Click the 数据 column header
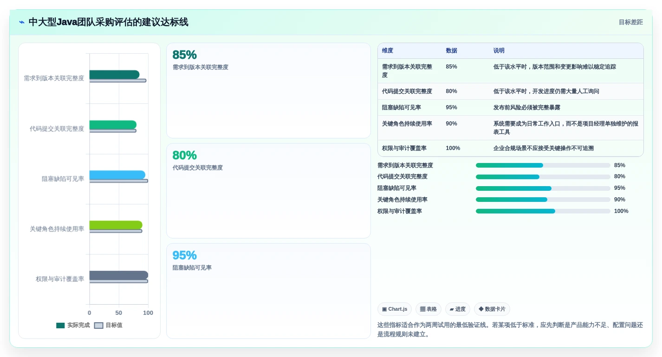The height and width of the screenshot is (357, 662). (451, 51)
